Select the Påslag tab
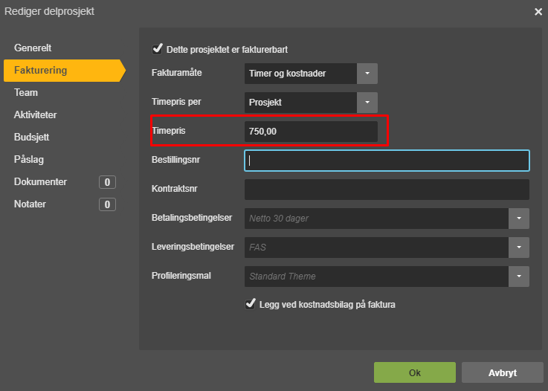 click(29, 160)
